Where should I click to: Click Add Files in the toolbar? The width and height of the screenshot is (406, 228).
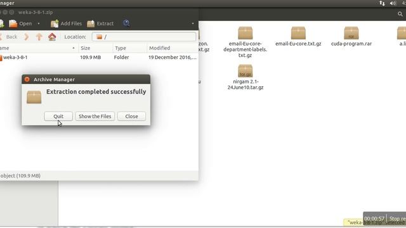[66, 23]
